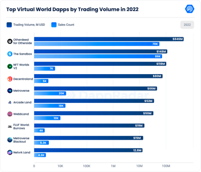Click the FLUF World Burrows icon
201x172 pixels.
coord(10,127)
